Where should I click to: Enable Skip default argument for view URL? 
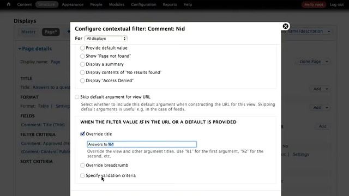(77, 97)
